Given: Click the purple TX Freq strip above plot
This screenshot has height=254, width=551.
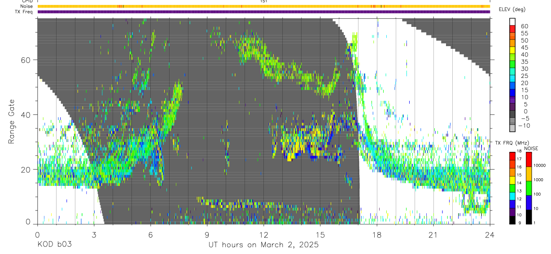Looking at the screenshot, I should click(x=263, y=12).
